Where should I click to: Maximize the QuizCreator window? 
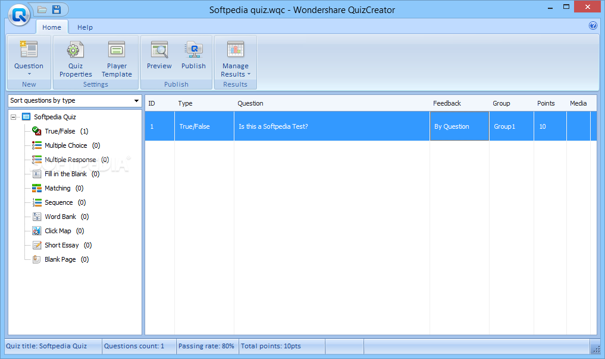(566, 7)
